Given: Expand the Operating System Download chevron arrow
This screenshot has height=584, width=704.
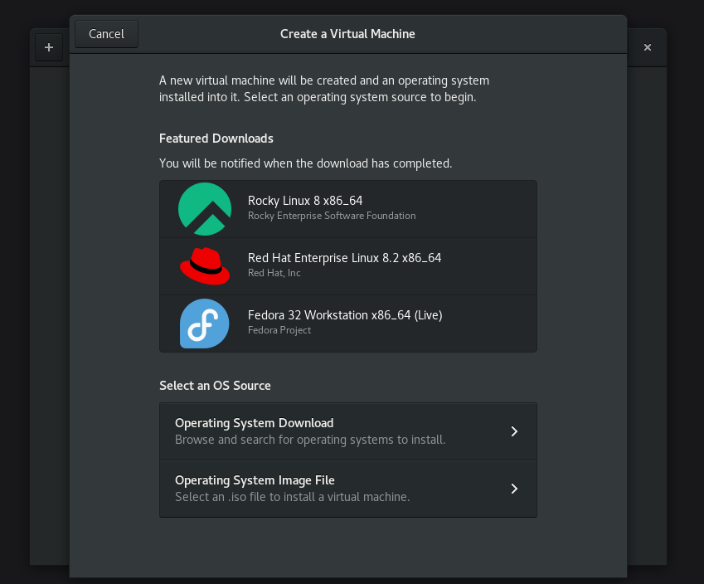Looking at the screenshot, I should click(514, 431).
